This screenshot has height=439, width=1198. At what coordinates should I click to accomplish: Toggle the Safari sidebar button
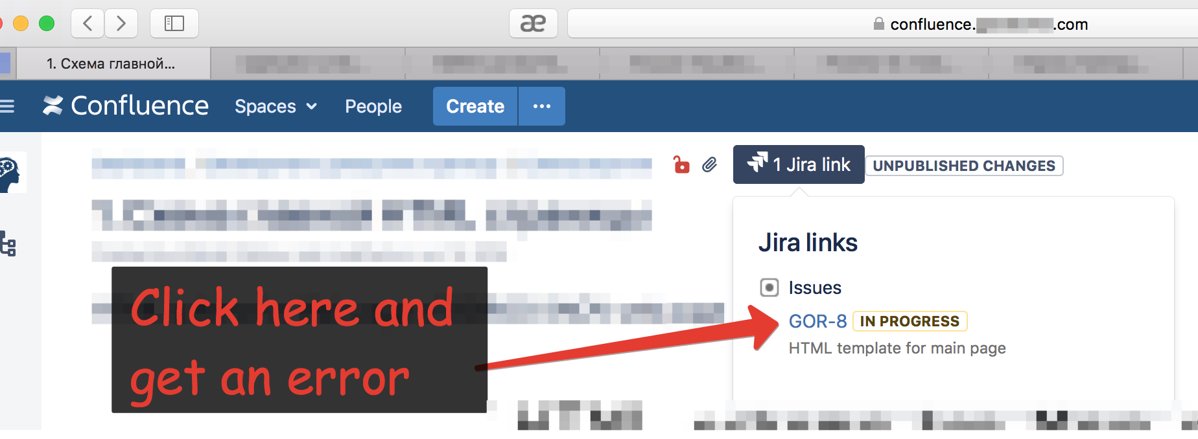174,24
